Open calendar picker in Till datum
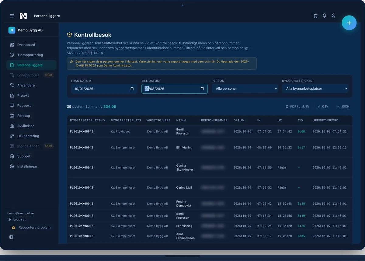Image resolution: width=365 pixels, height=261 pixels. [x=202, y=89]
